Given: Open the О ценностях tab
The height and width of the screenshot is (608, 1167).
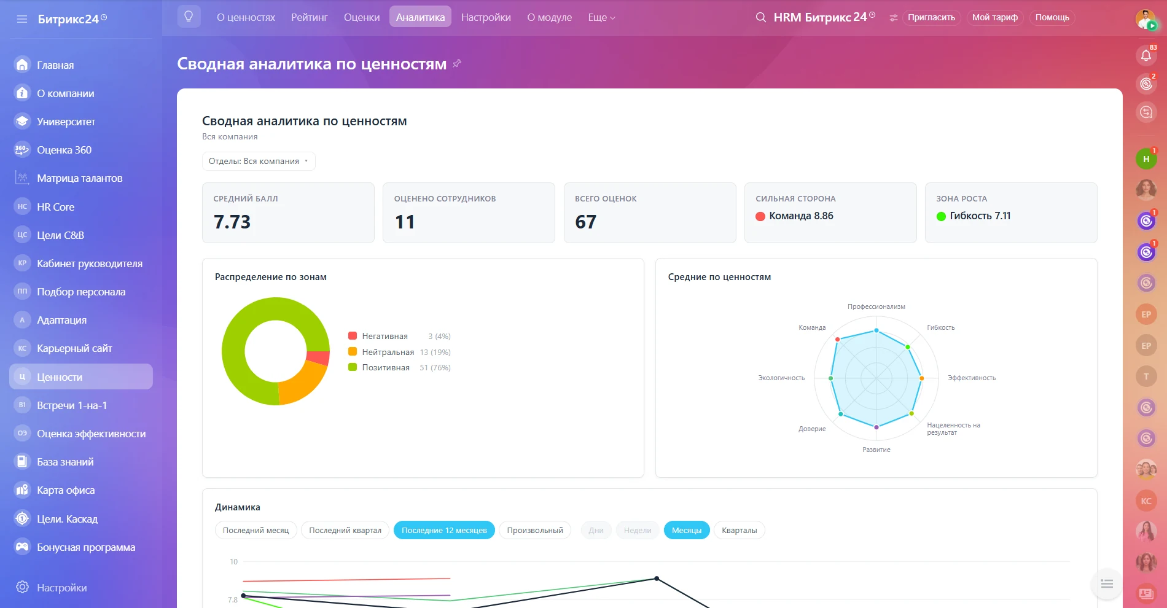Looking at the screenshot, I should click(x=246, y=17).
